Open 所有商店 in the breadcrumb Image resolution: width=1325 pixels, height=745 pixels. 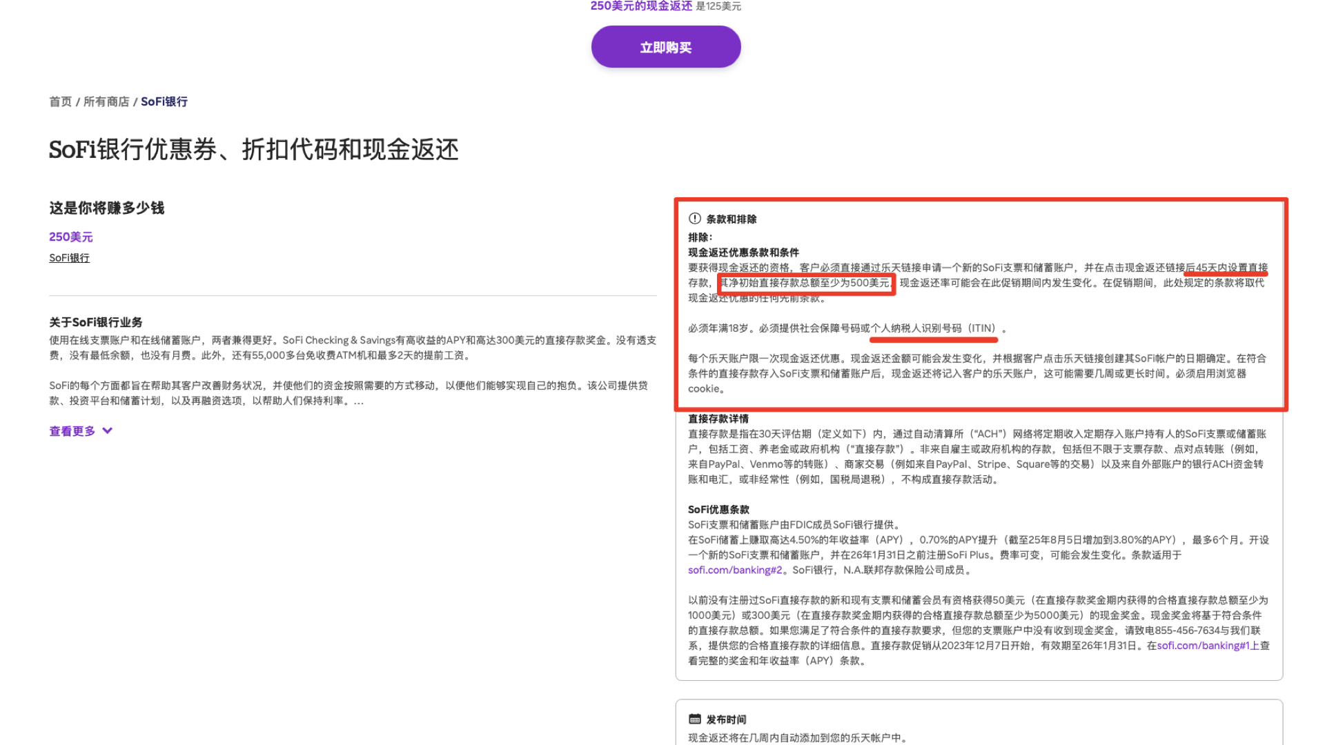106,101
